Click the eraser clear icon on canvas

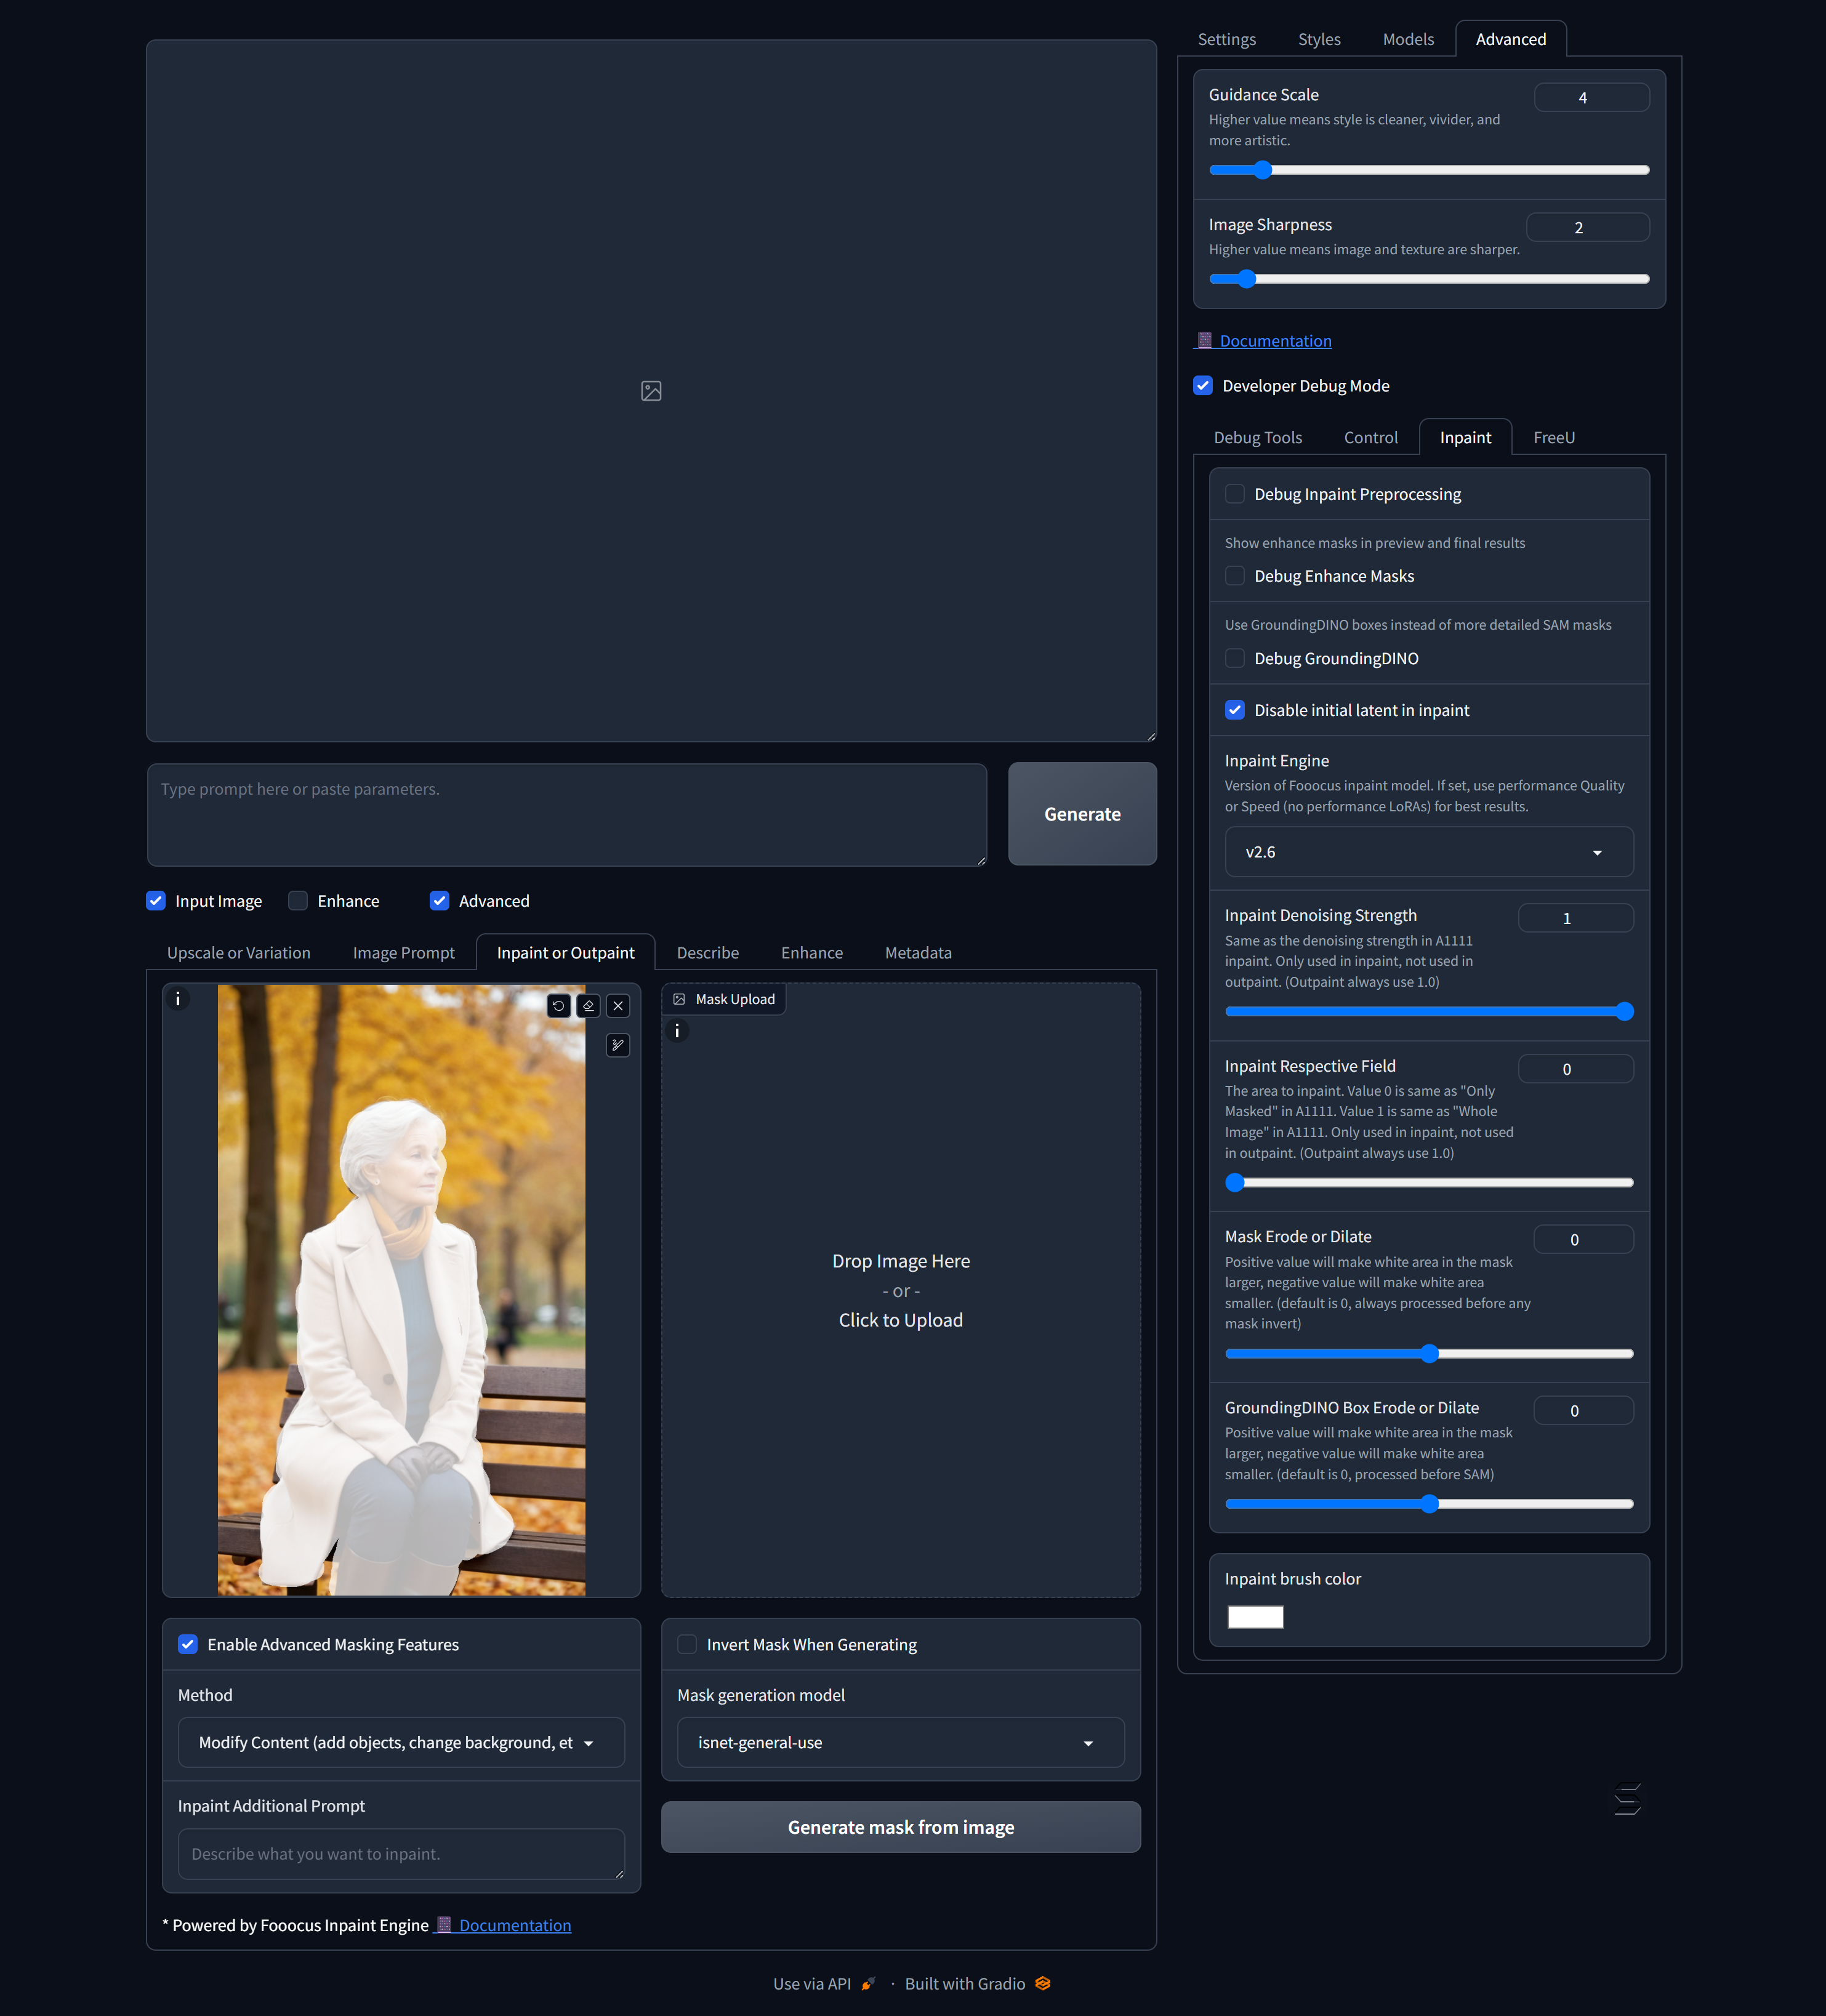point(588,1006)
